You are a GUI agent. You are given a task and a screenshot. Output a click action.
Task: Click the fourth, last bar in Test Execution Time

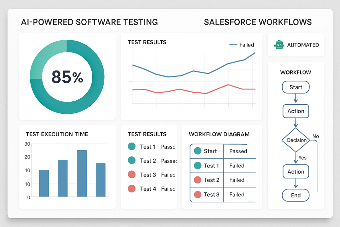pos(101,180)
